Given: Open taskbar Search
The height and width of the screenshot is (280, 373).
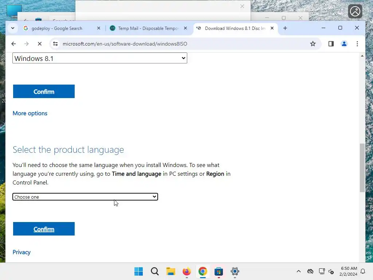Looking at the screenshot, I should click(154, 271).
